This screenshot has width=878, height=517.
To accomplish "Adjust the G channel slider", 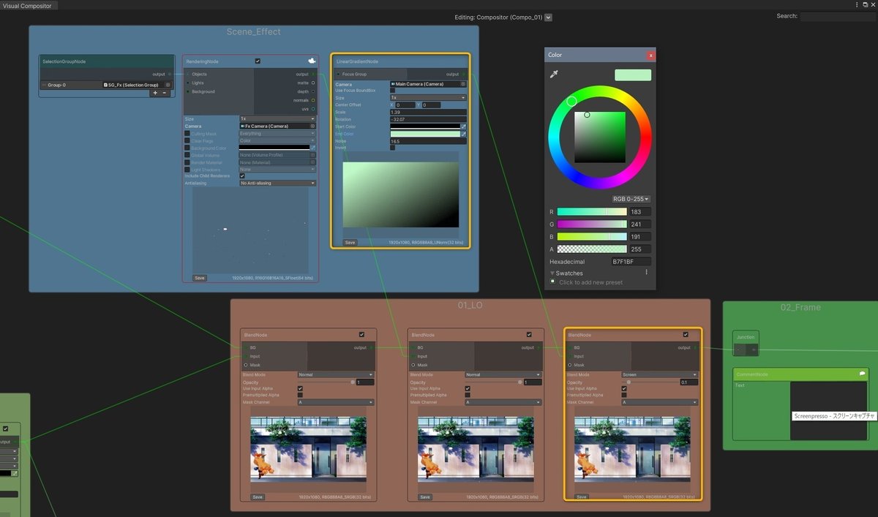I will tap(592, 224).
